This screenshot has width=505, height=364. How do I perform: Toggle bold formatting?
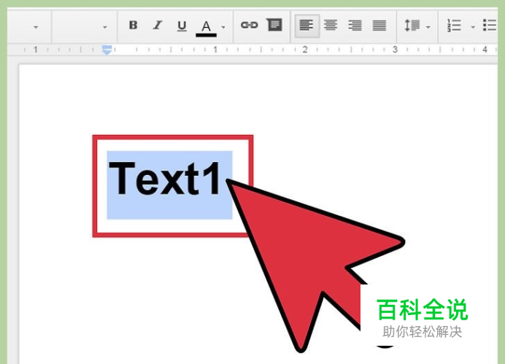(133, 25)
